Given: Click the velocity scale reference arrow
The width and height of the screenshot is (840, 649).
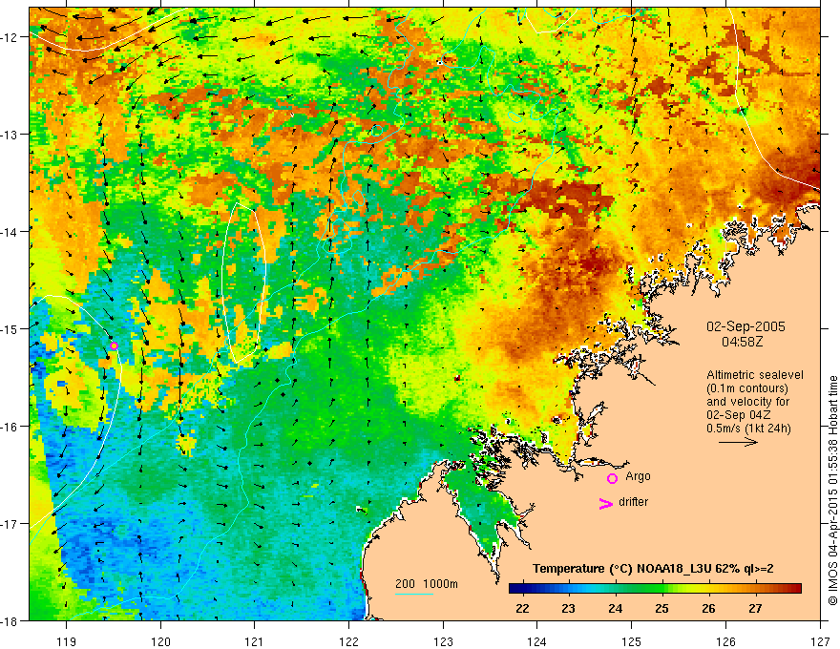Looking at the screenshot, I should point(738,442).
